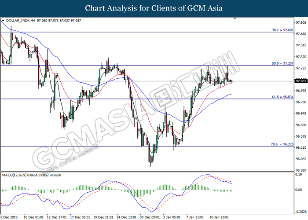Click the 97.515 price scale value
The width and height of the screenshot is (308, 220).
click(301, 45)
